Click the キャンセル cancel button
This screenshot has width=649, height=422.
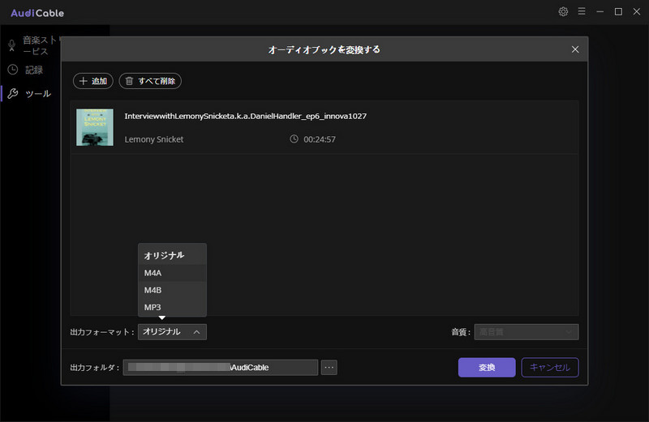550,368
